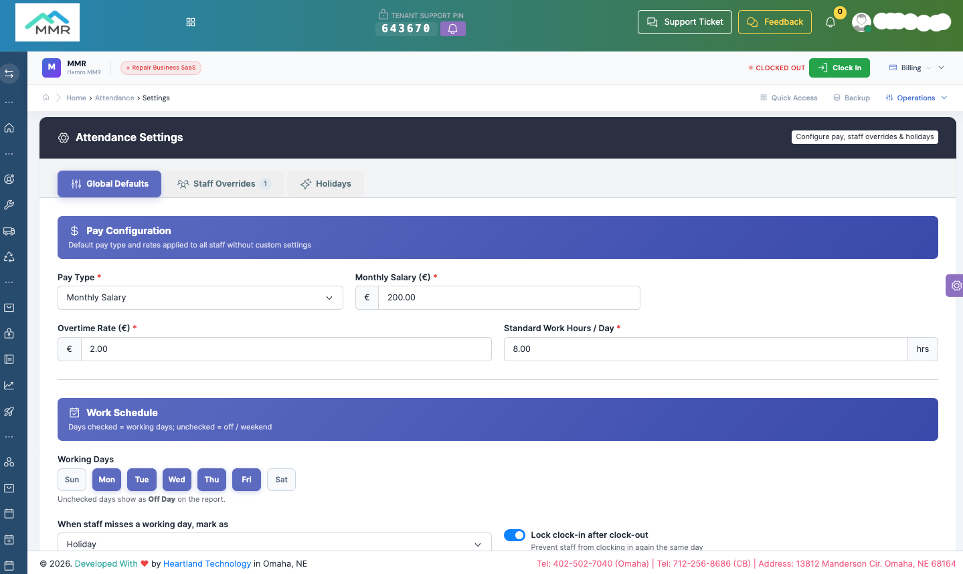Click the chart icon in the sidebar

coord(9,385)
